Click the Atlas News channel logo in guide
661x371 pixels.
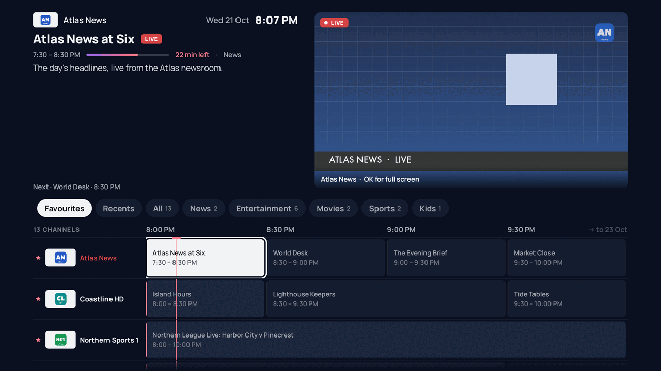pos(60,258)
